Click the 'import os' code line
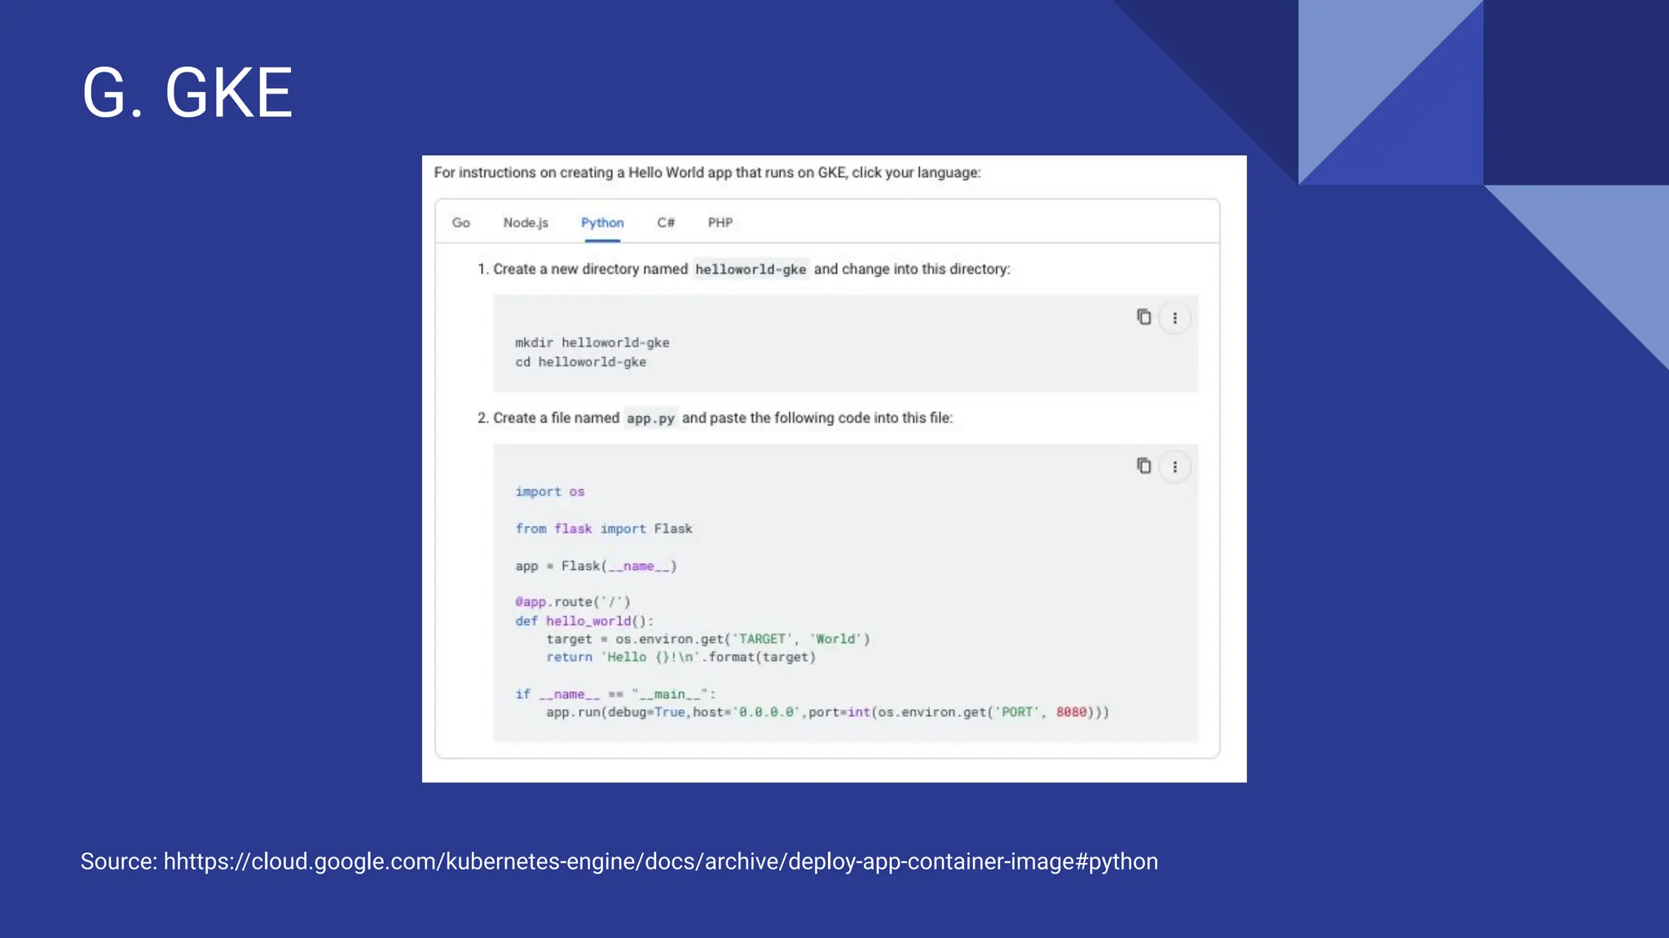1669x938 pixels. 550,492
